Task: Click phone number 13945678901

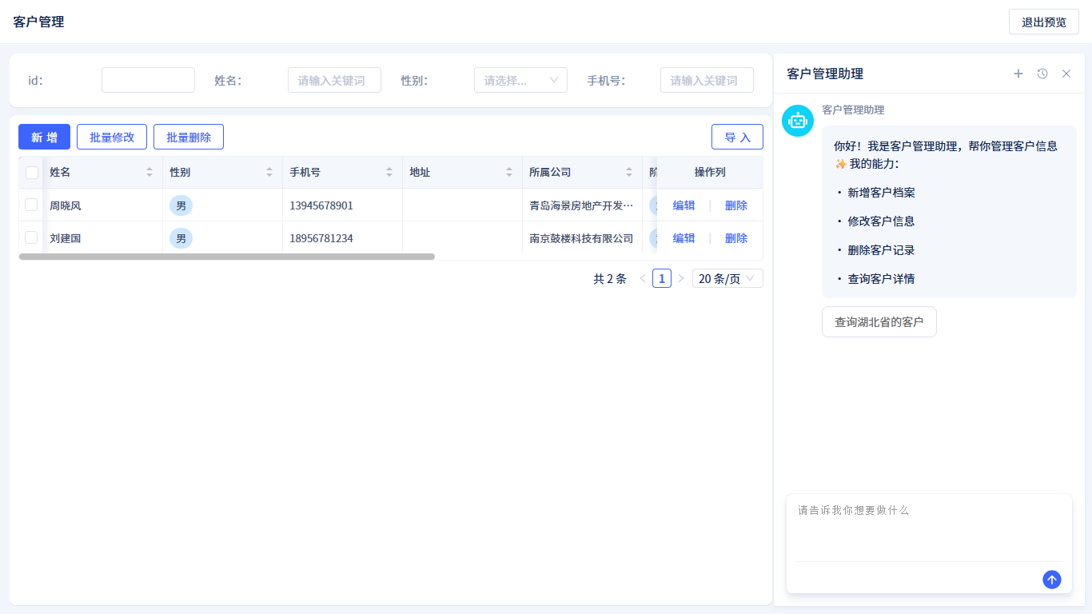Action: click(x=321, y=205)
